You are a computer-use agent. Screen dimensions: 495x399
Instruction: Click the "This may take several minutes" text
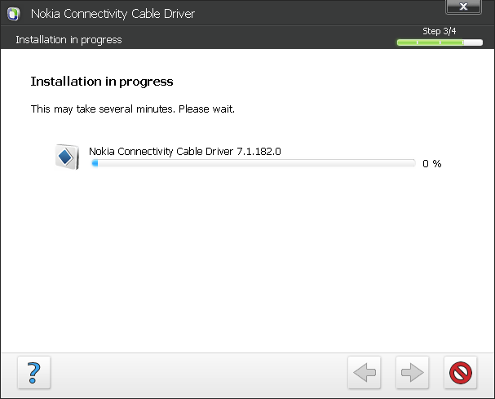132,109
